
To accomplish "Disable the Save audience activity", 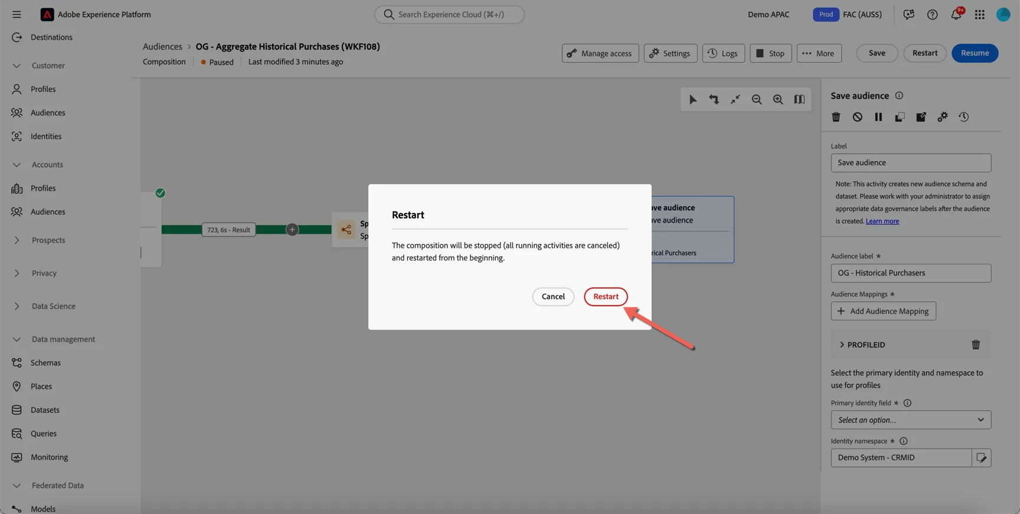I will point(857,117).
